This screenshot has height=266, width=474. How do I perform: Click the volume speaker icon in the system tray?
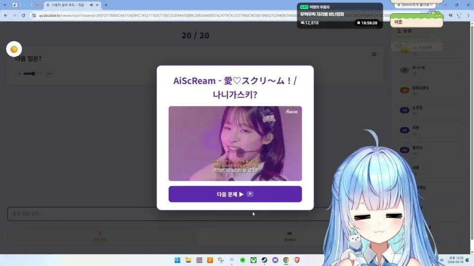click(x=441, y=260)
